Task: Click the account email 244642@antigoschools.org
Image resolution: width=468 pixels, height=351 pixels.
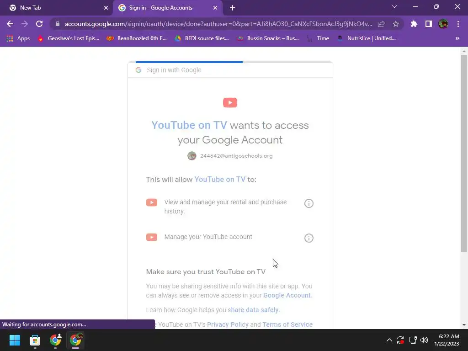Action: tap(236, 156)
